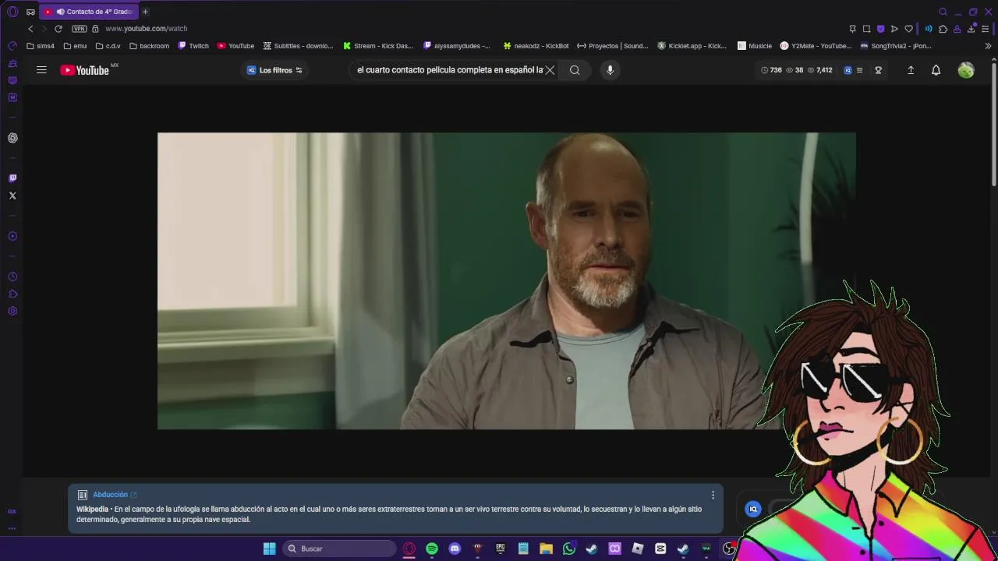
Task: Open Discord from the taskbar
Action: click(455, 549)
